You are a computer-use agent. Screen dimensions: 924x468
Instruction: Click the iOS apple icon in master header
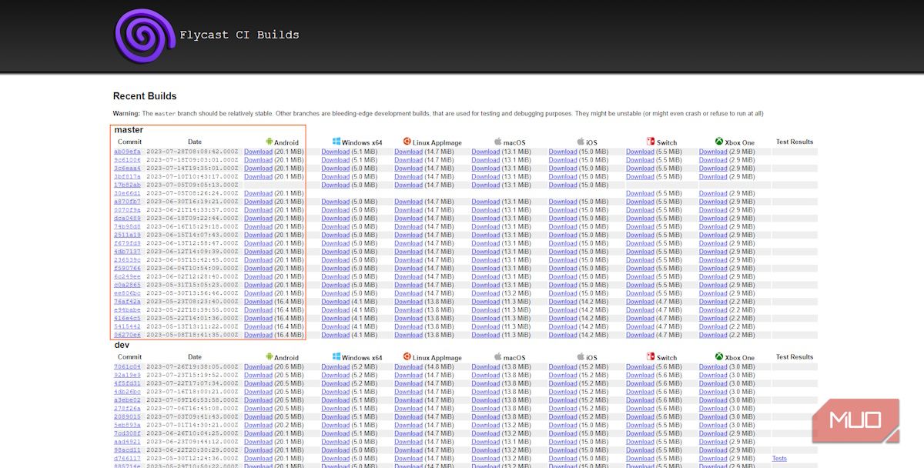(581, 142)
